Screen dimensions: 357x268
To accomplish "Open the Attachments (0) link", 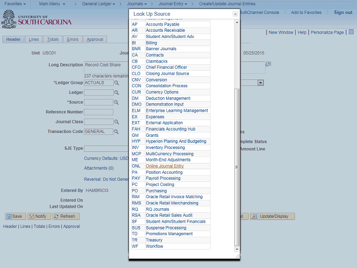I will (99, 168).
